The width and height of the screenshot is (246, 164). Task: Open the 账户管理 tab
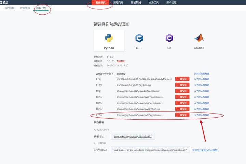tap(172, 2)
